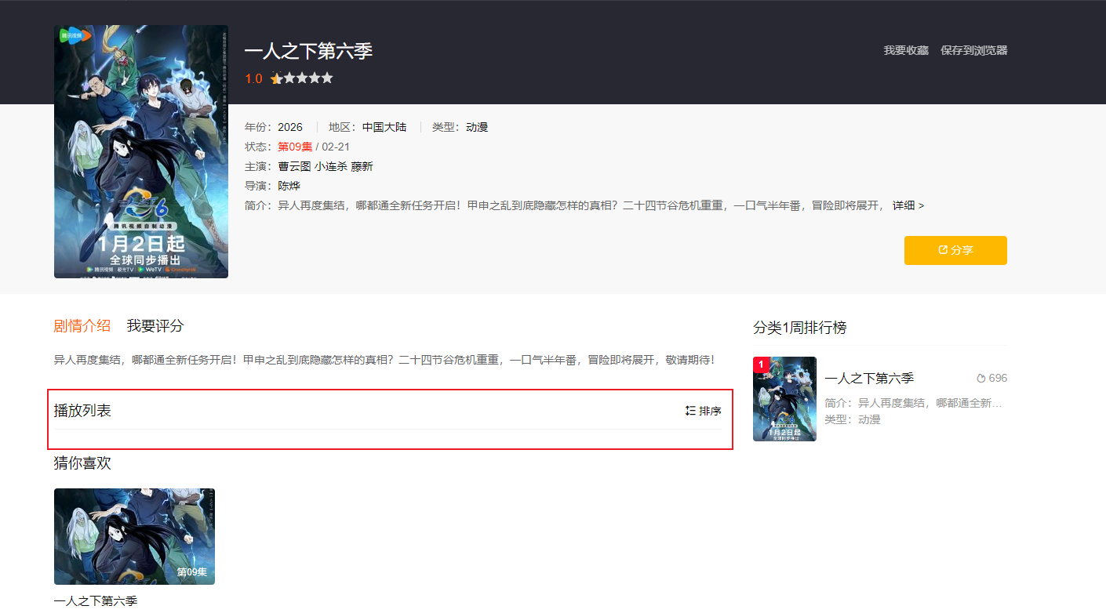This screenshot has width=1106, height=613.
Task: Click the 我要收藏 link
Action: click(906, 50)
